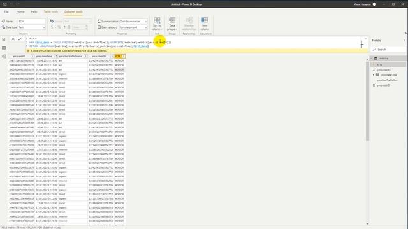Switch to Data view icon
408x229 pixels.
(4, 48)
